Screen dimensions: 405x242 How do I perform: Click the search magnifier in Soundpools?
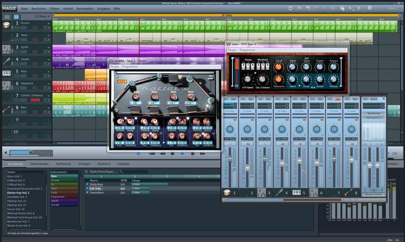click(x=121, y=172)
